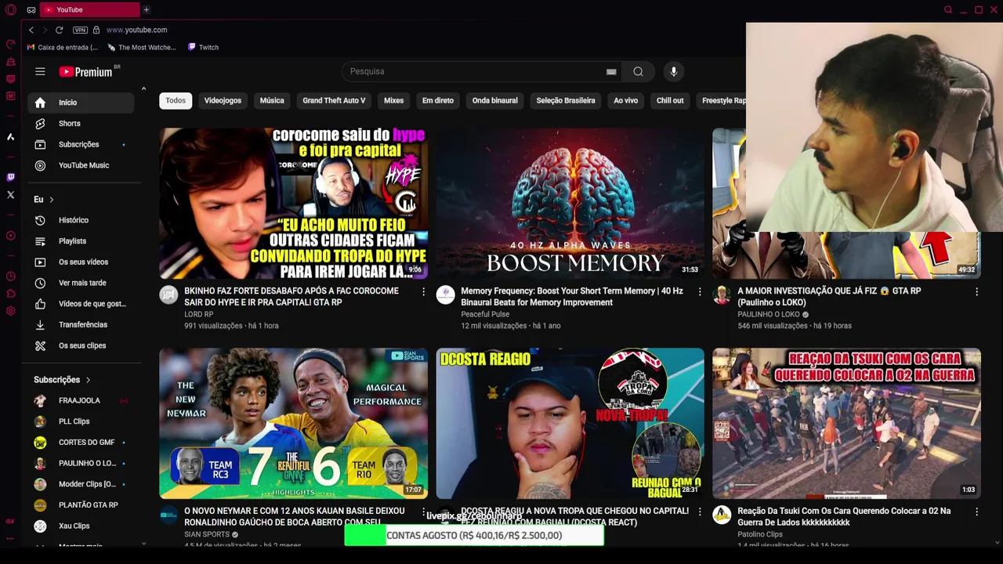Open PLL Clips channel subscription

(81, 421)
